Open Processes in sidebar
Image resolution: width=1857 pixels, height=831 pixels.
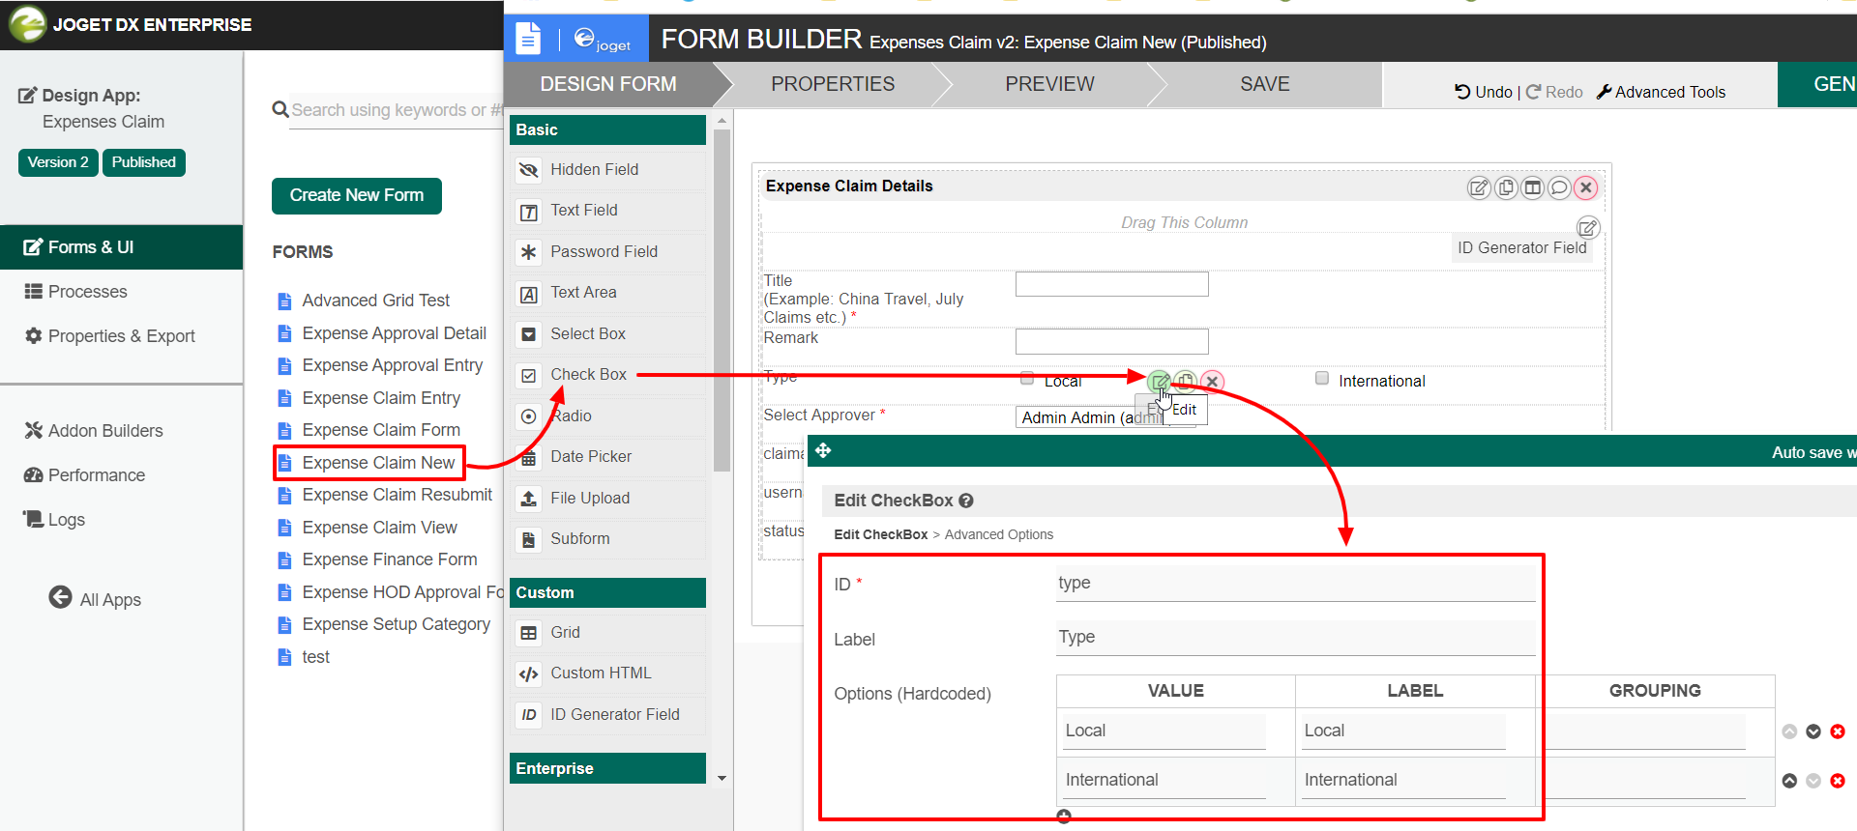[x=122, y=292]
